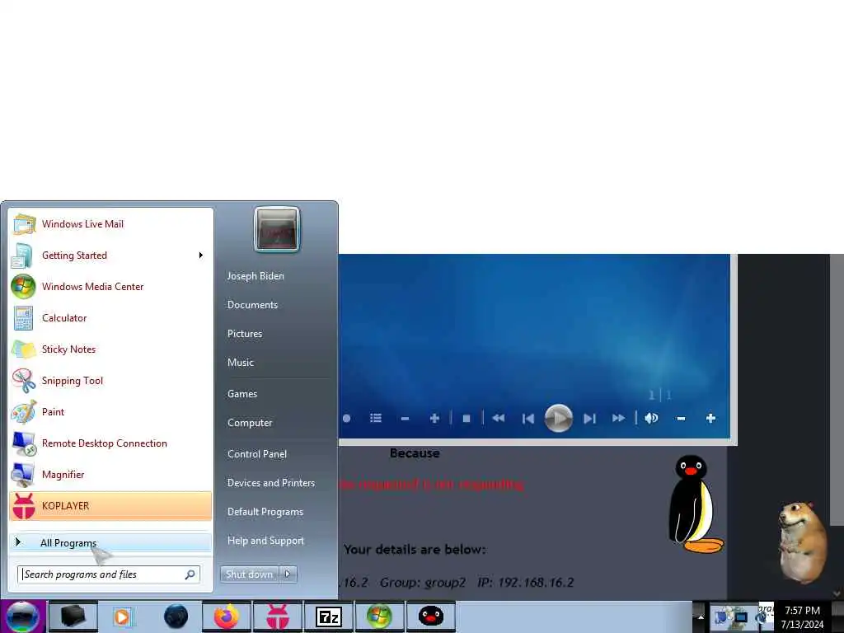
Task: Expand the Getting Started submenu arrow
Action: [201, 256]
